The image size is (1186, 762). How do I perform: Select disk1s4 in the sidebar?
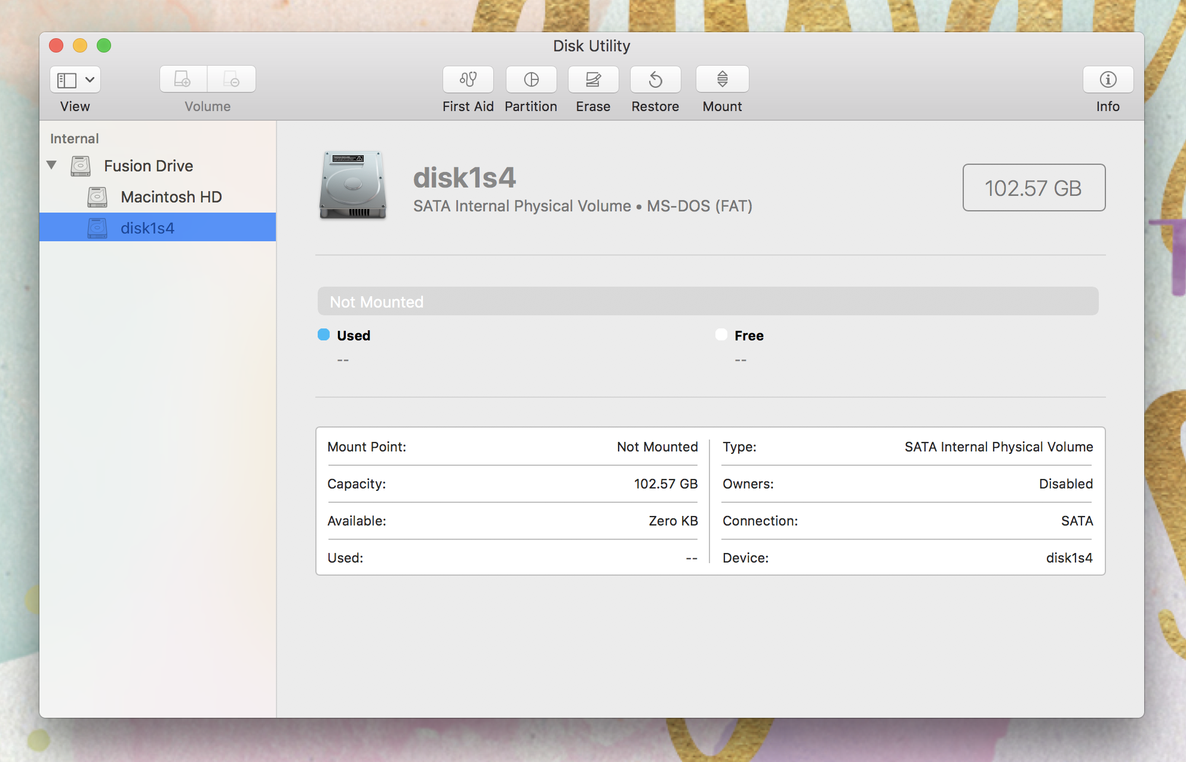[148, 228]
